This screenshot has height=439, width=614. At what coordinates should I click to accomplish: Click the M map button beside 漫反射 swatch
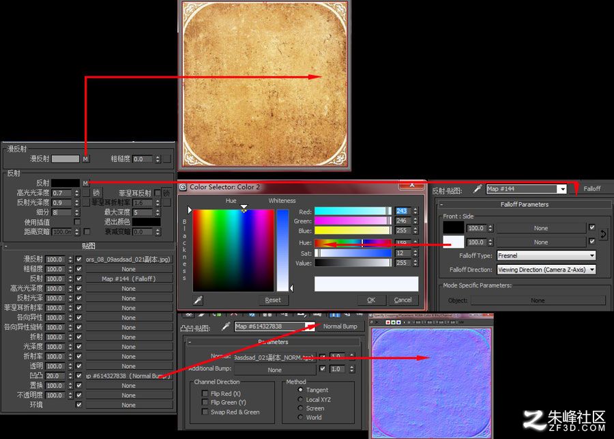(x=85, y=159)
